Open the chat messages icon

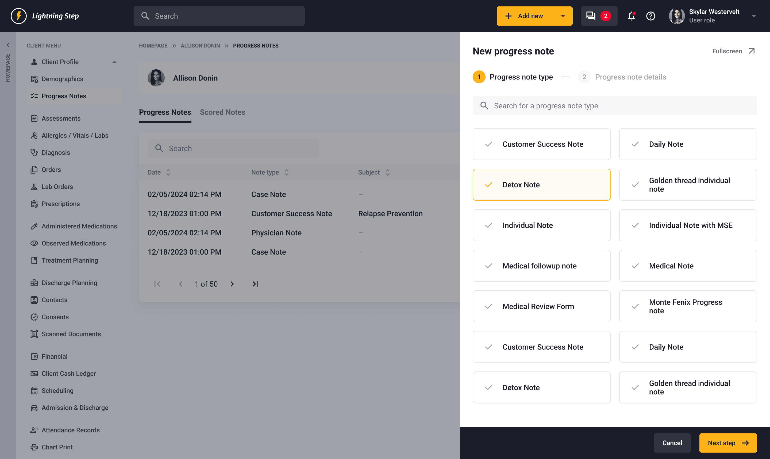[x=591, y=16]
